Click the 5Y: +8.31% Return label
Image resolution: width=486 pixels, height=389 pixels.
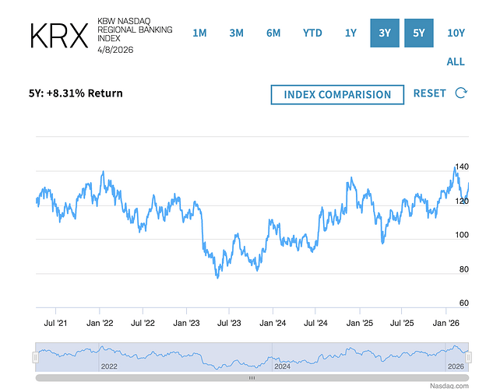coord(76,93)
